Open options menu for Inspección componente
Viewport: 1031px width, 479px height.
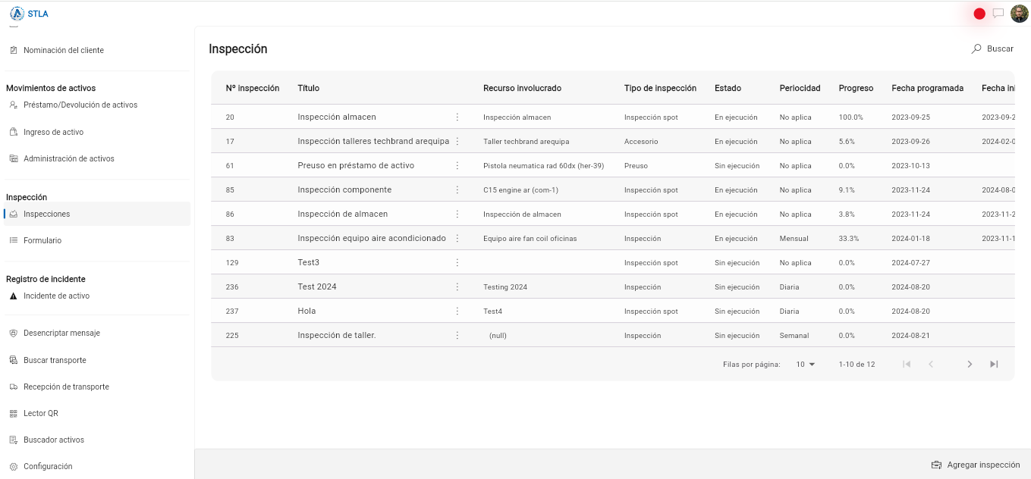457,189
